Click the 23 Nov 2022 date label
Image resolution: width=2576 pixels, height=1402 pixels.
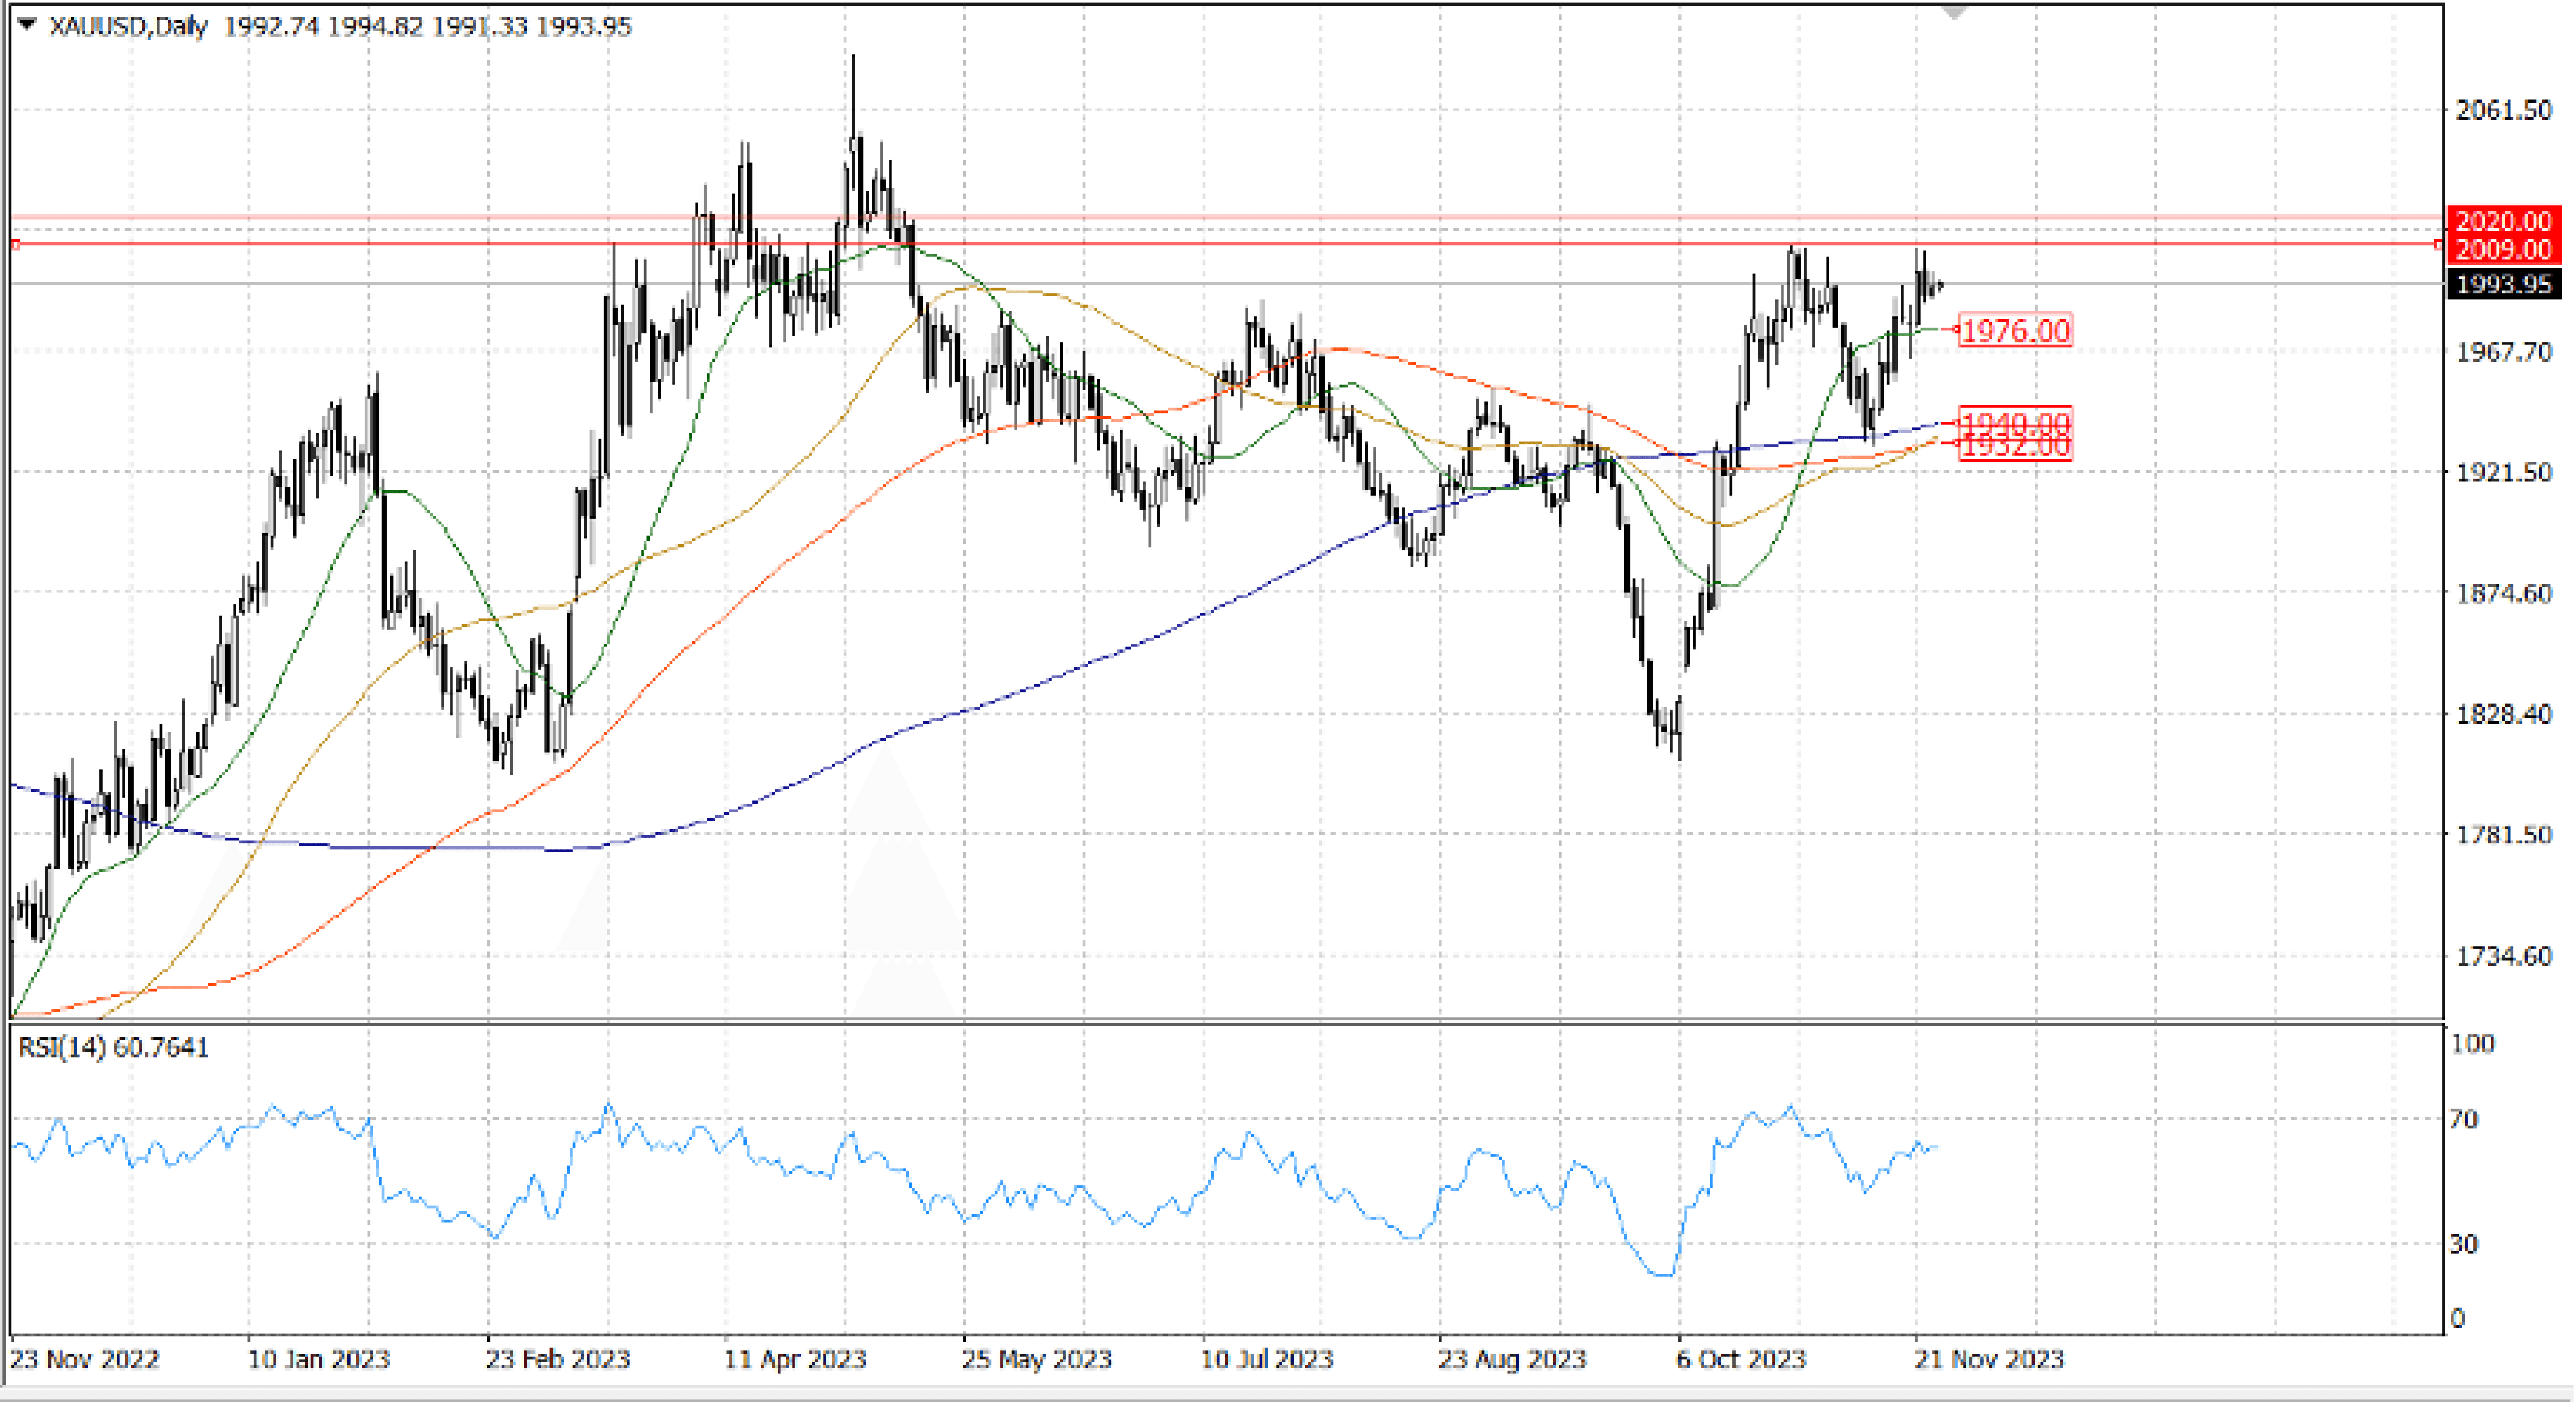84,1359
